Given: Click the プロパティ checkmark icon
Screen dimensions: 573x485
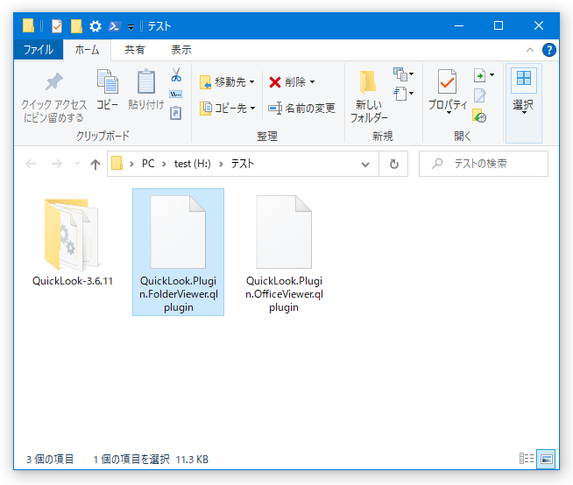Looking at the screenshot, I should 448,81.
